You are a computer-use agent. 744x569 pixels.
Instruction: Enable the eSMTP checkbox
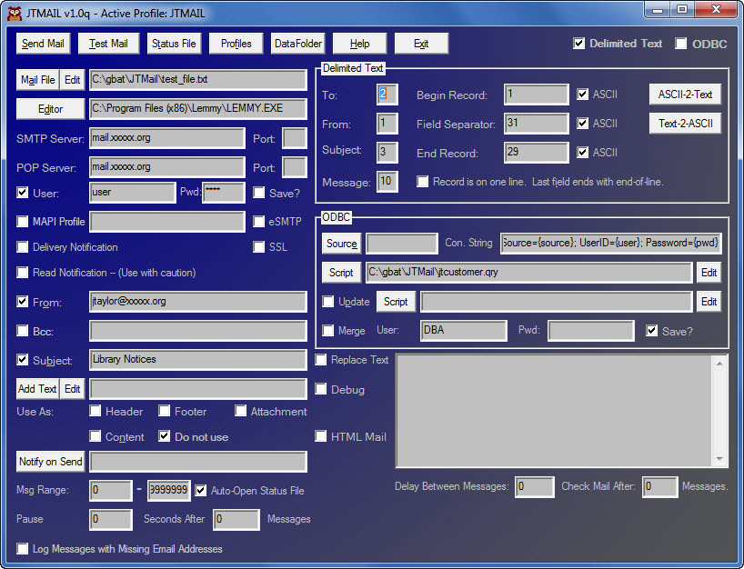click(258, 222)
